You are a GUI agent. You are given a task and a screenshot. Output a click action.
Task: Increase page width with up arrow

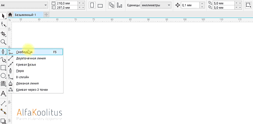[83, 3]
